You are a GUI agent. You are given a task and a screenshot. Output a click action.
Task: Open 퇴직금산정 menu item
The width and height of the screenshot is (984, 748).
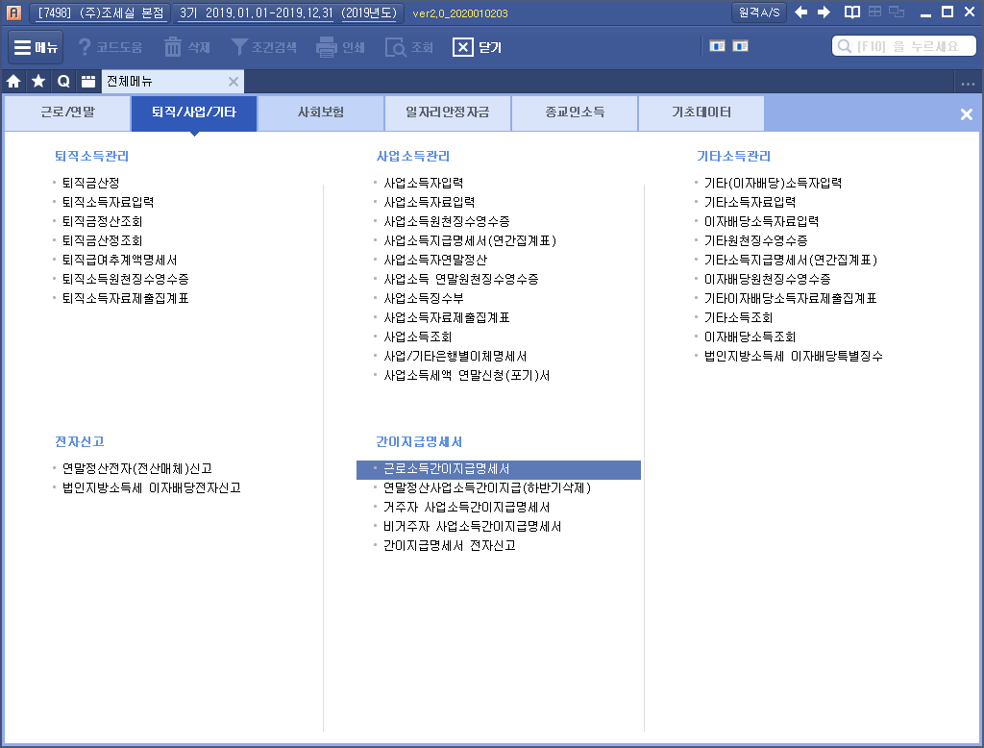pyautogui.click(x=90, y=183)
